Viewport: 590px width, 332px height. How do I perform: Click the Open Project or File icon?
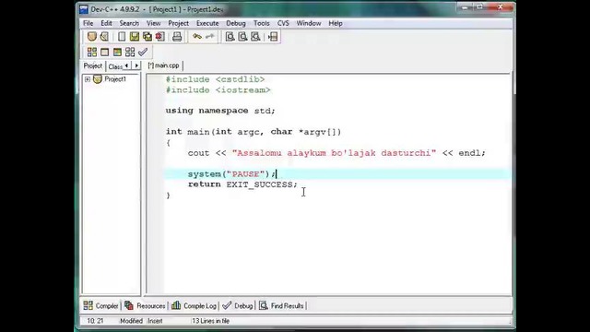click(104, 37)
